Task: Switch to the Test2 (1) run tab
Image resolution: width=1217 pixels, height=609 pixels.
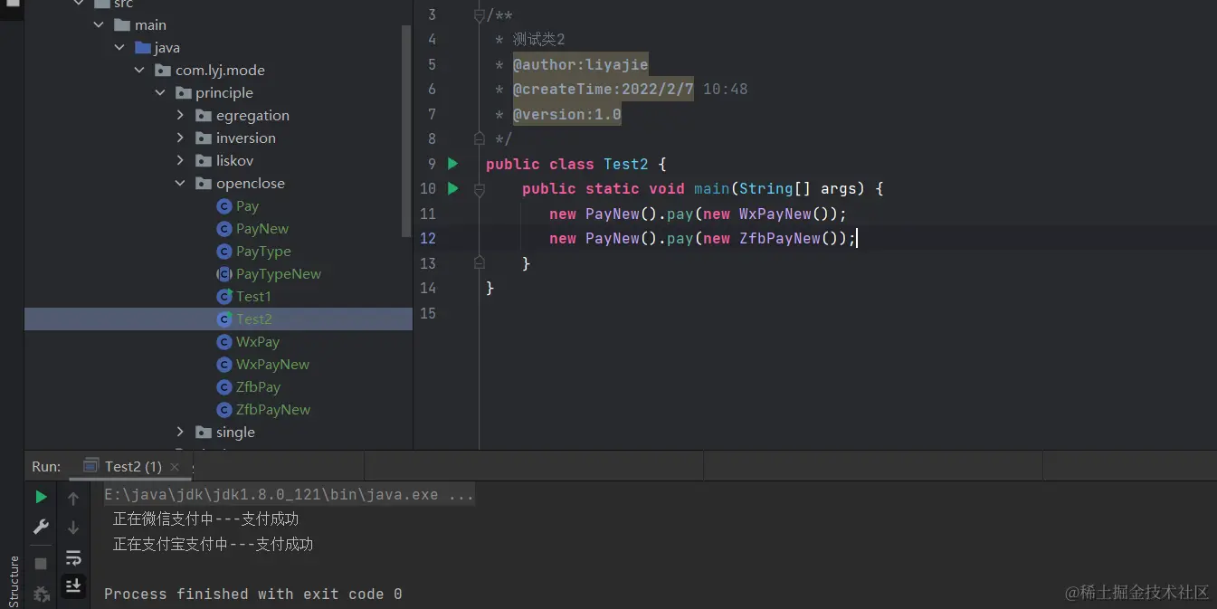Action: coord(132,467)
